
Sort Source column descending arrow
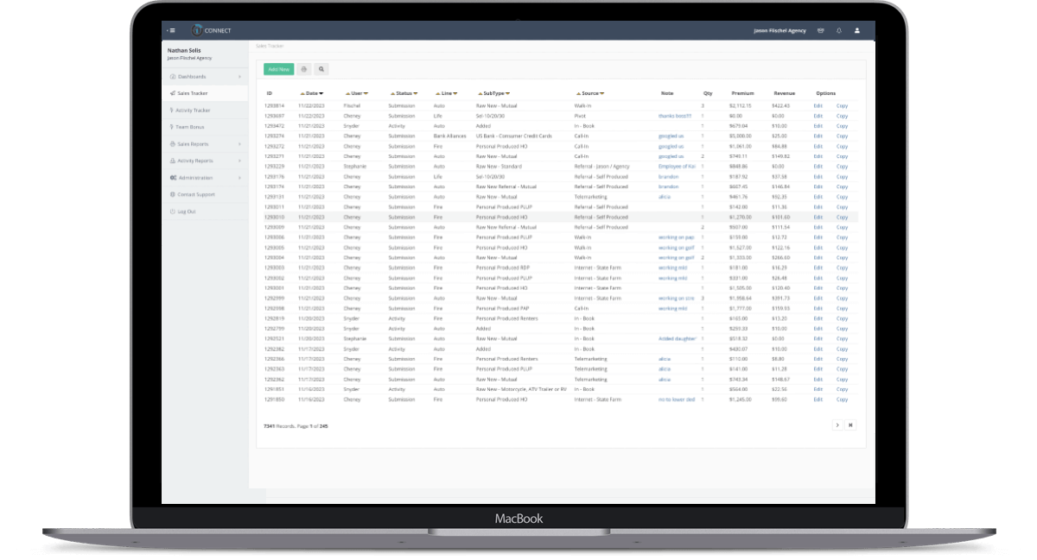(601, 93)
